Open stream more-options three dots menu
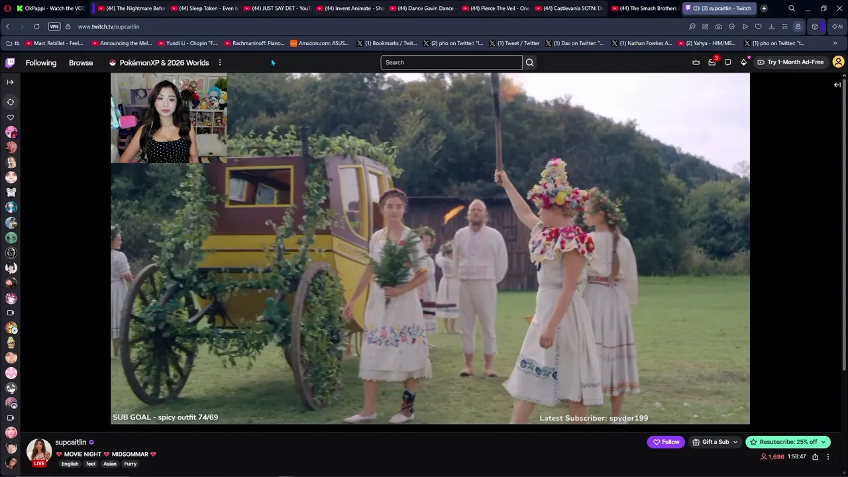 tap(827, 456)
